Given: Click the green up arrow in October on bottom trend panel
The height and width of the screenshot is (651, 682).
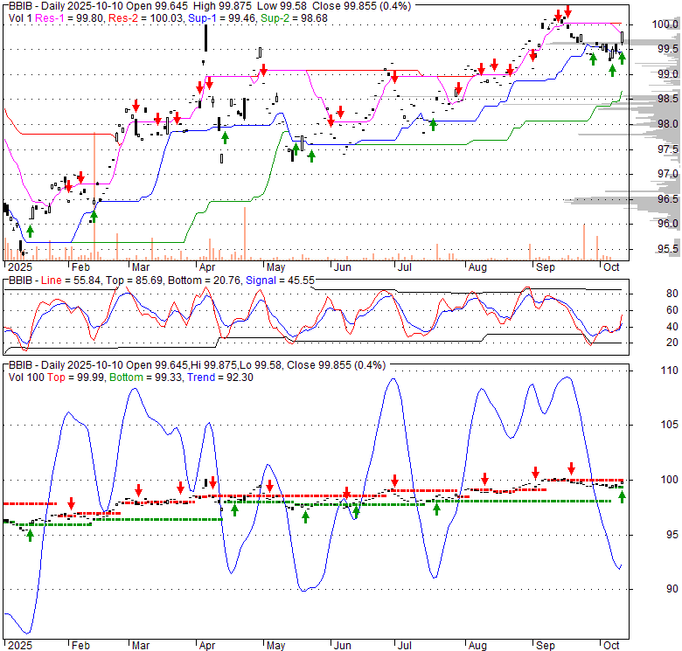Looking at the screenshot, I should pyautogui.click(x=623, y=496).
